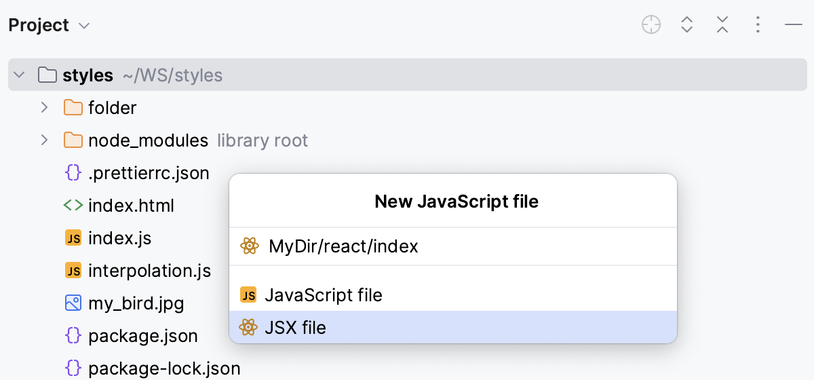Click the React icon beside MyDir/react/index
Image resolution: width=814 pixels, height=380 pixels.
[x=250, y=246]
